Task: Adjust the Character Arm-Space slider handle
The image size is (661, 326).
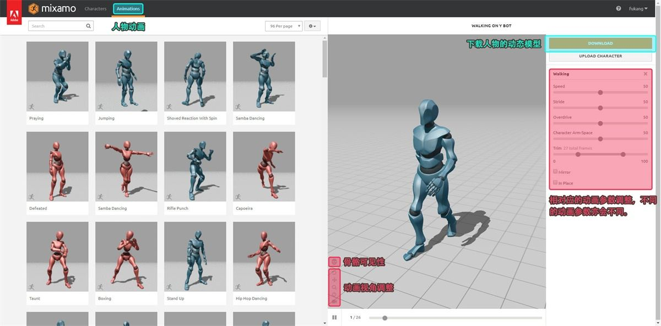Action: (600, 139)
